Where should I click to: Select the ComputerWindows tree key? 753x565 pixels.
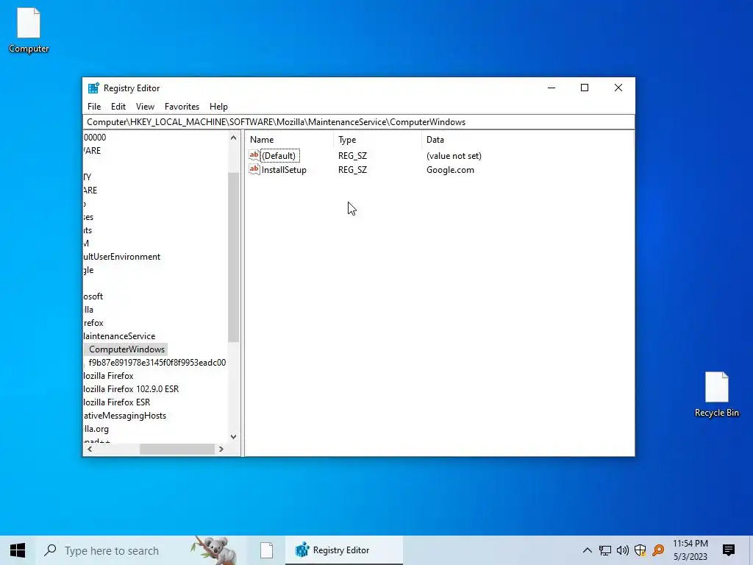pos(126,349)
